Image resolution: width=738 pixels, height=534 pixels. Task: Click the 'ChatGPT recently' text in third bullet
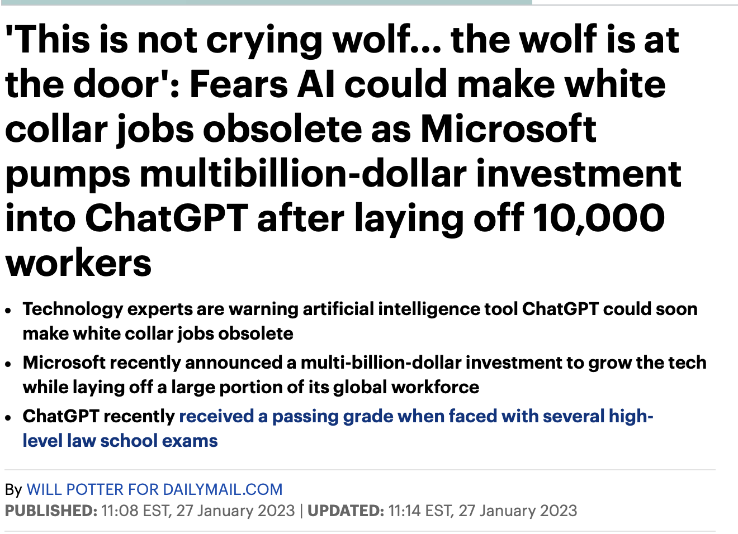point(99,417)
